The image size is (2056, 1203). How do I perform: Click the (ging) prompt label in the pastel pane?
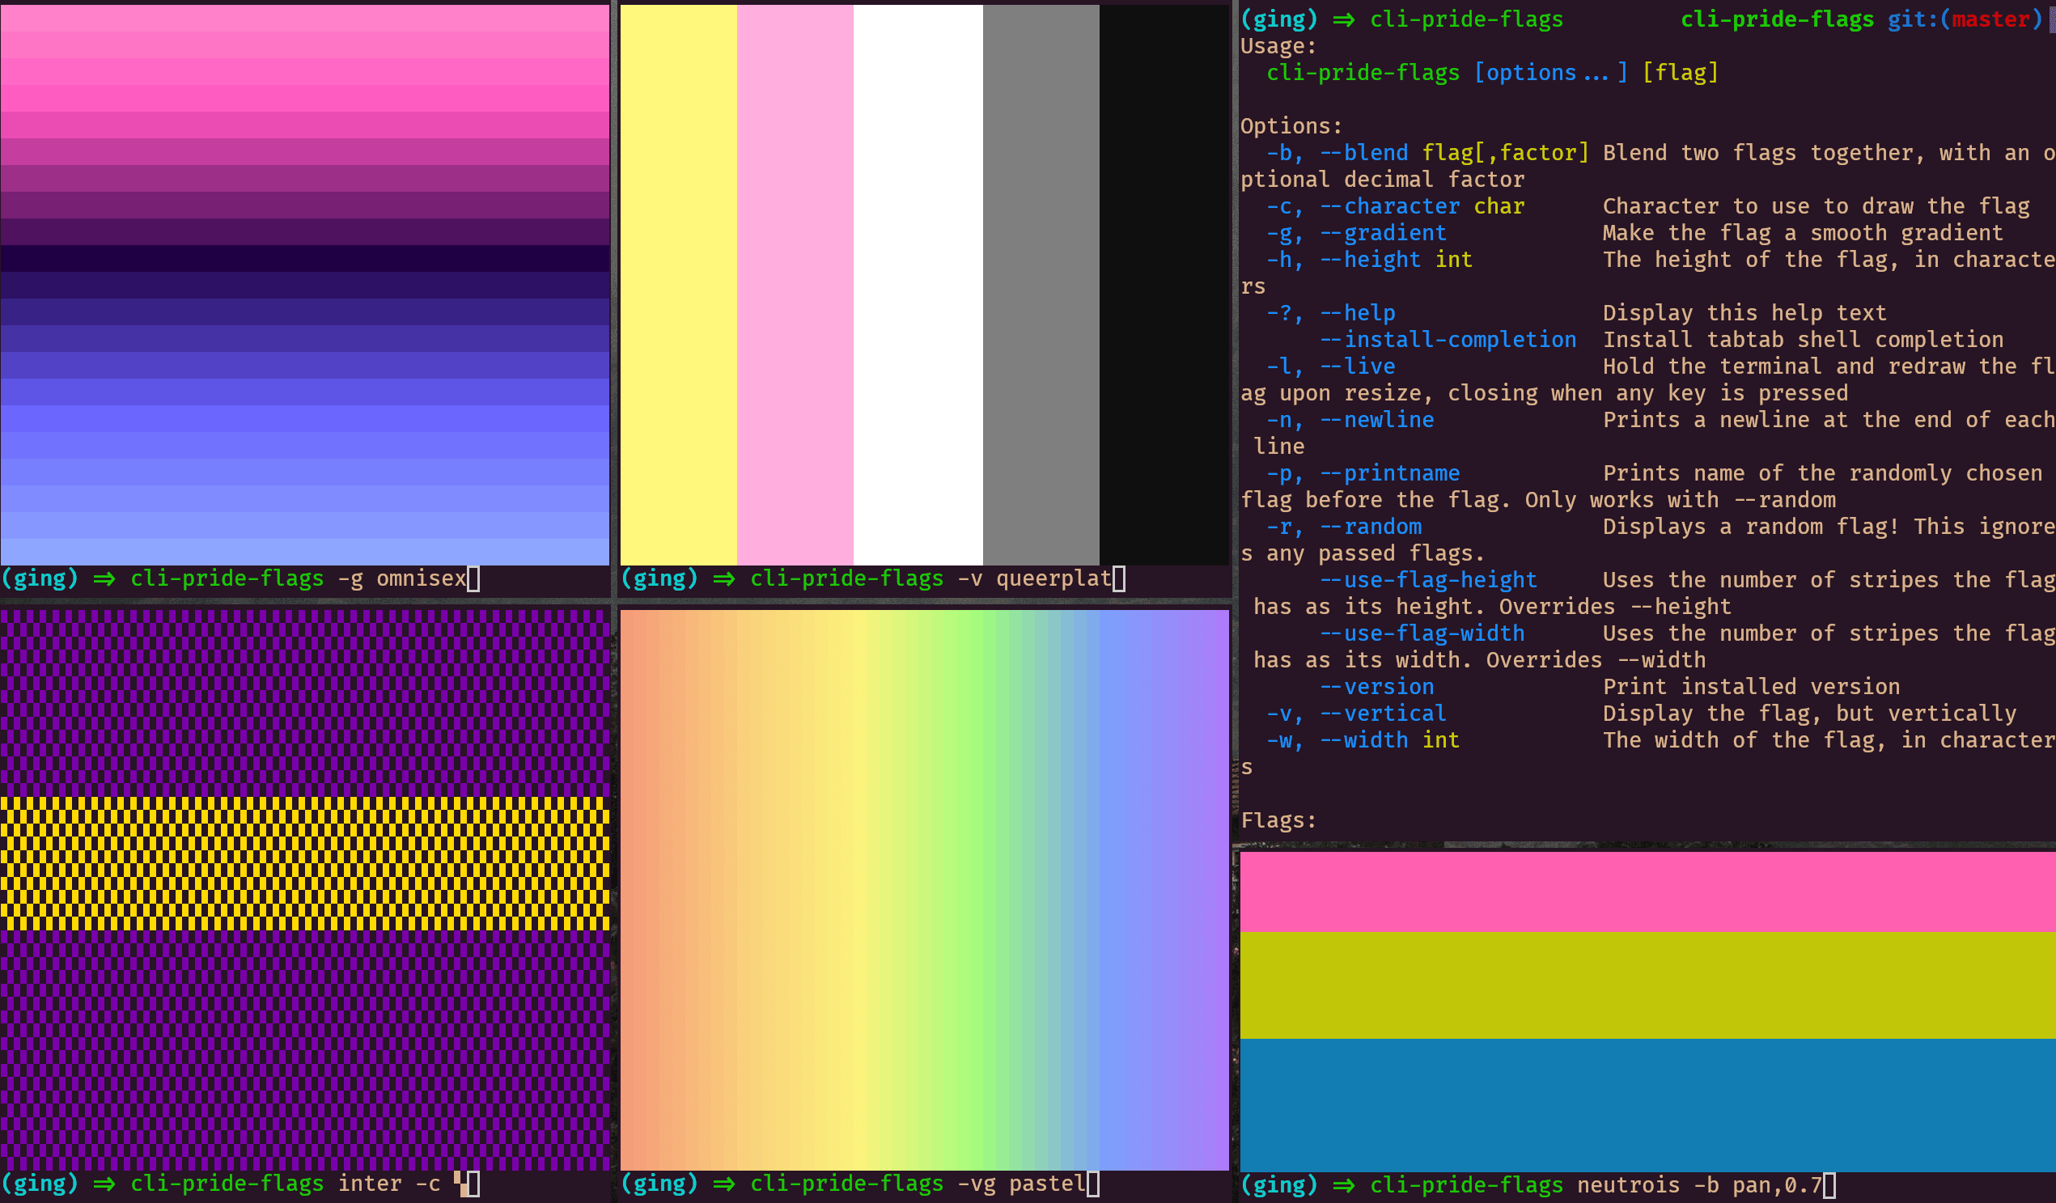[661, 1184]
